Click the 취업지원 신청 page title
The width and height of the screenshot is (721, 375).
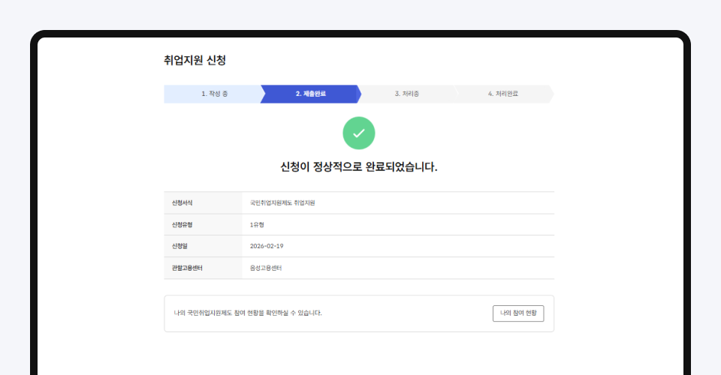click(x=195, y=60)
